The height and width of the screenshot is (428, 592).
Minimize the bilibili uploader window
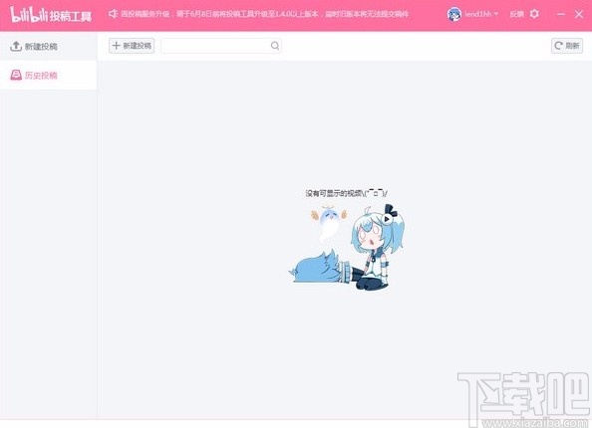pyautogui.click(x=561, y=14)
